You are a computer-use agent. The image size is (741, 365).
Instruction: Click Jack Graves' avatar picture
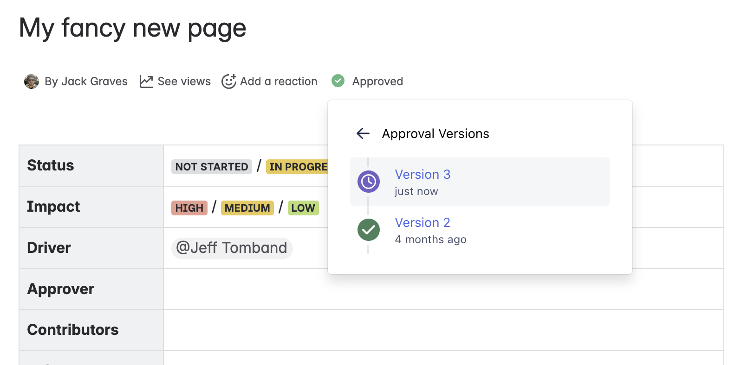tap(32, 82)
